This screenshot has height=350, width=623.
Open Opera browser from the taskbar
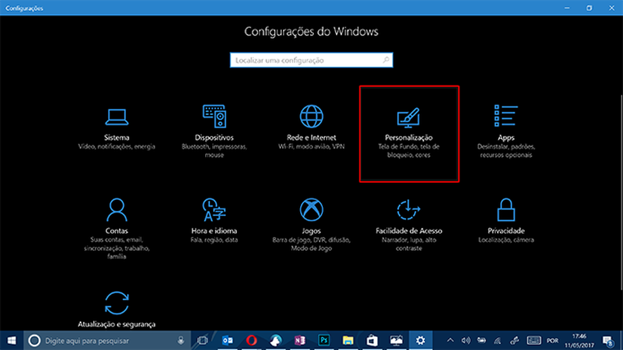tap(251, 341)
